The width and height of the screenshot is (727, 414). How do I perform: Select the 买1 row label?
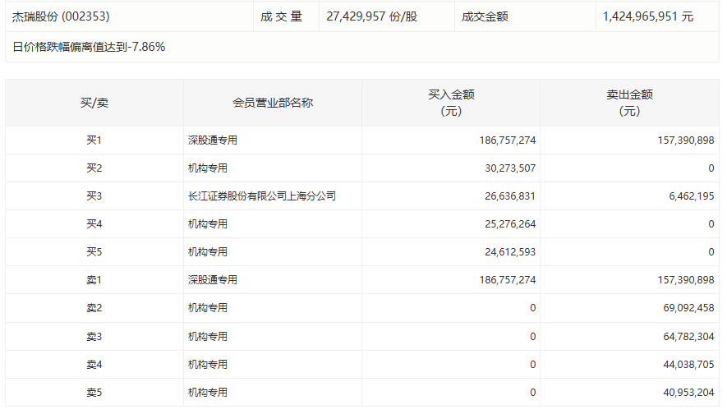94,140
